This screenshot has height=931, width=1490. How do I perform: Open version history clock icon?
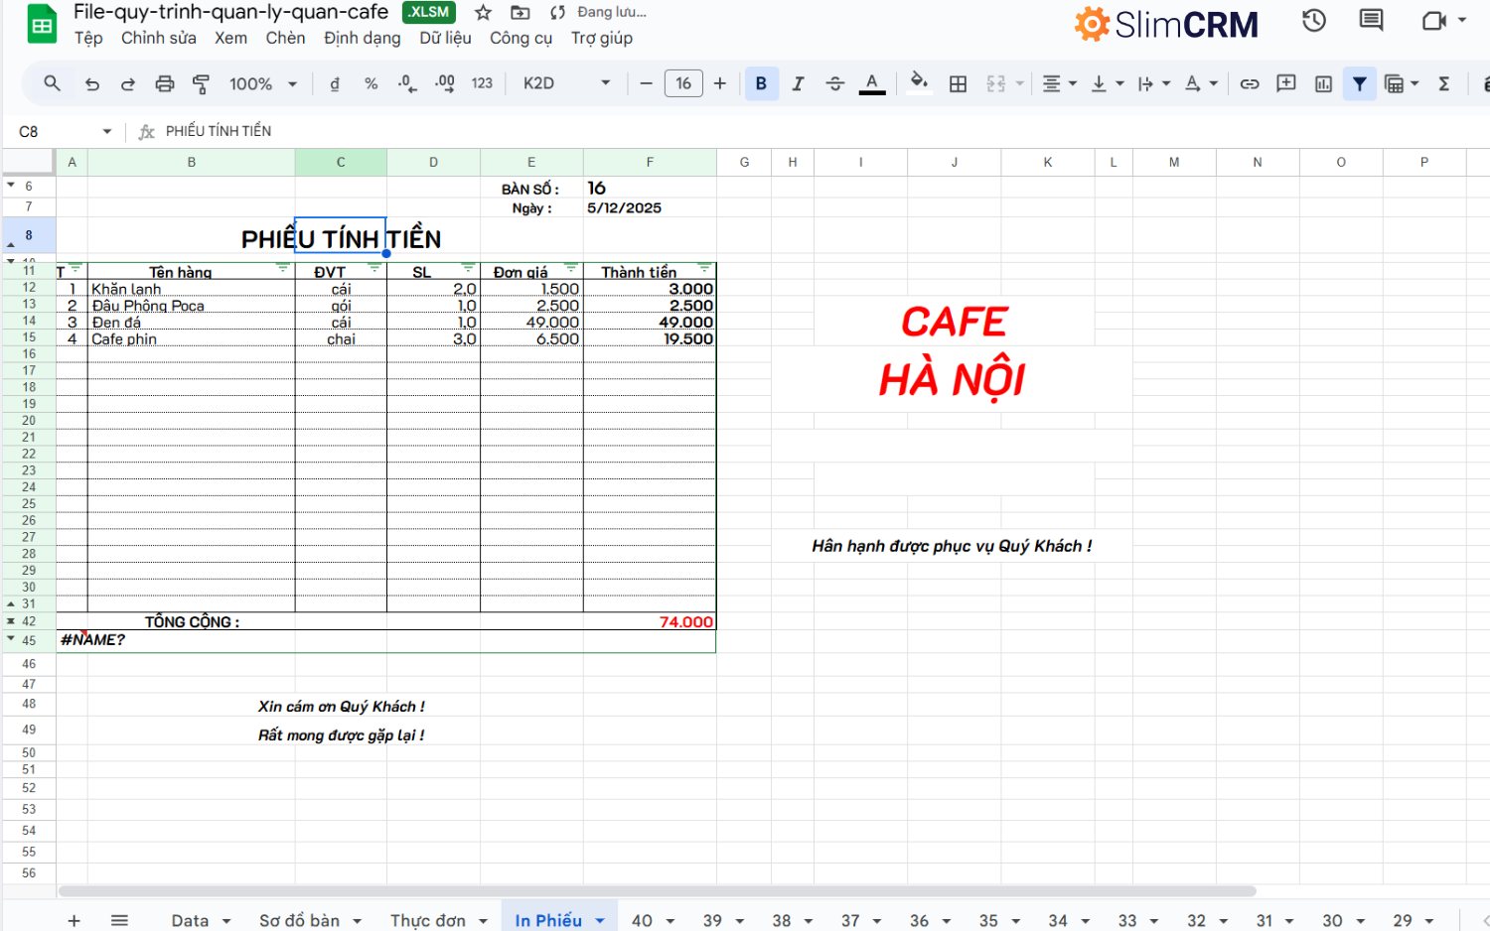(1314, 21)
